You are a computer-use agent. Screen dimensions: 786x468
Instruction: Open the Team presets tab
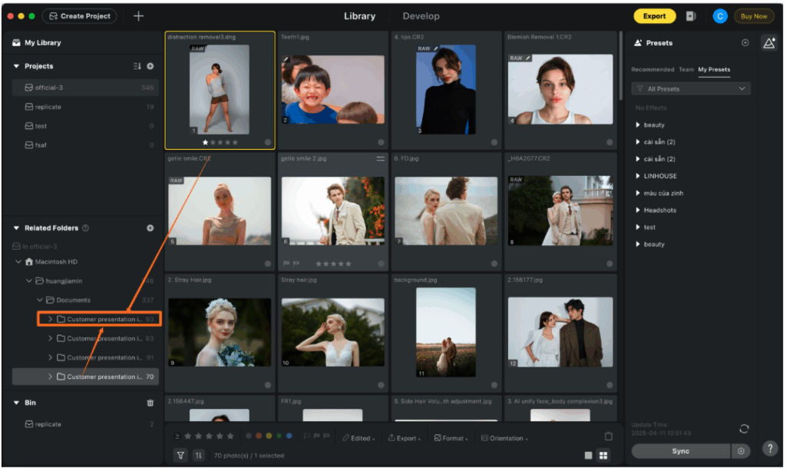point(686,69)
